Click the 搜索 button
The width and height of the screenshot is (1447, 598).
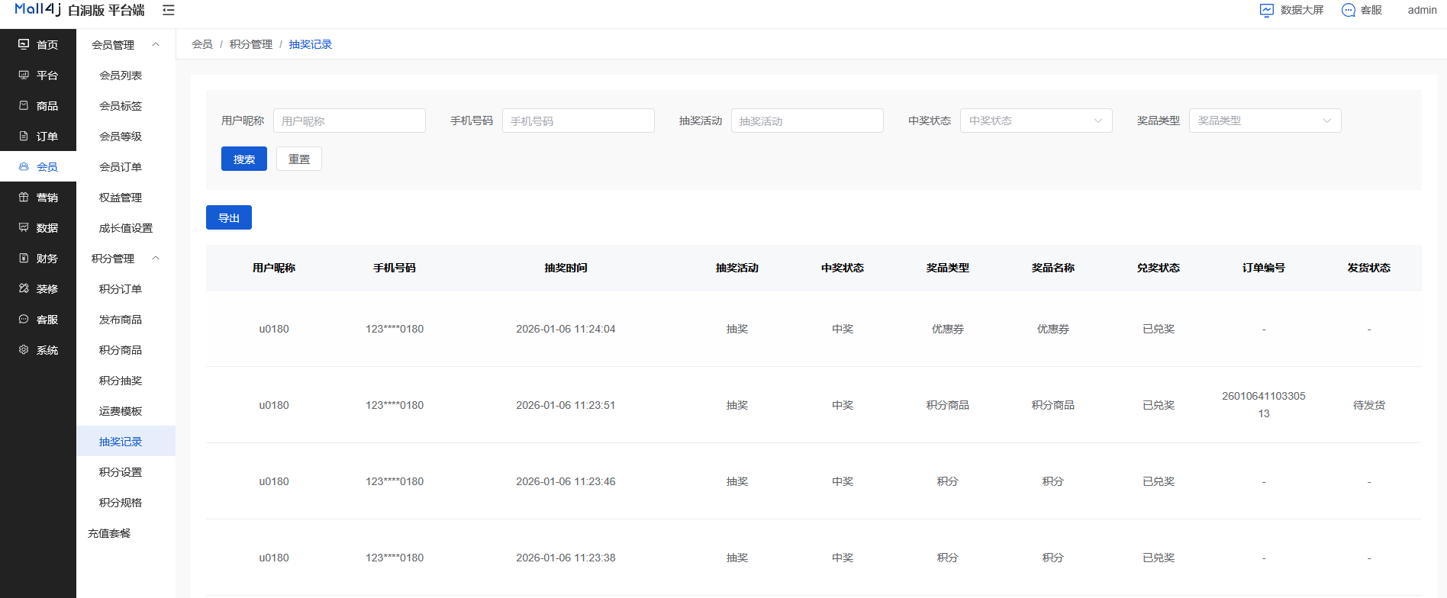tap(244, 159)
